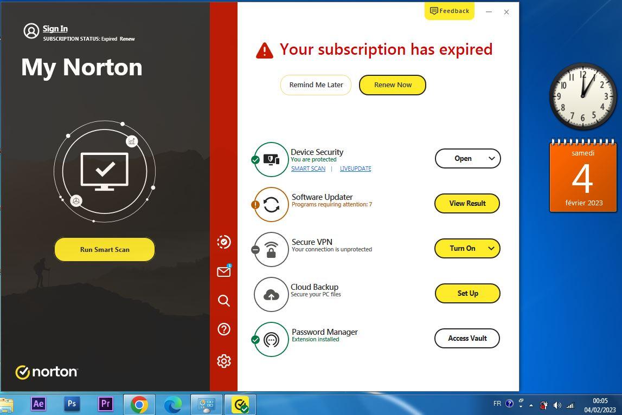Open Microsoft Edge from the taskbar
The width and height of the screenshot is (622, 415).
coord(172,405)
